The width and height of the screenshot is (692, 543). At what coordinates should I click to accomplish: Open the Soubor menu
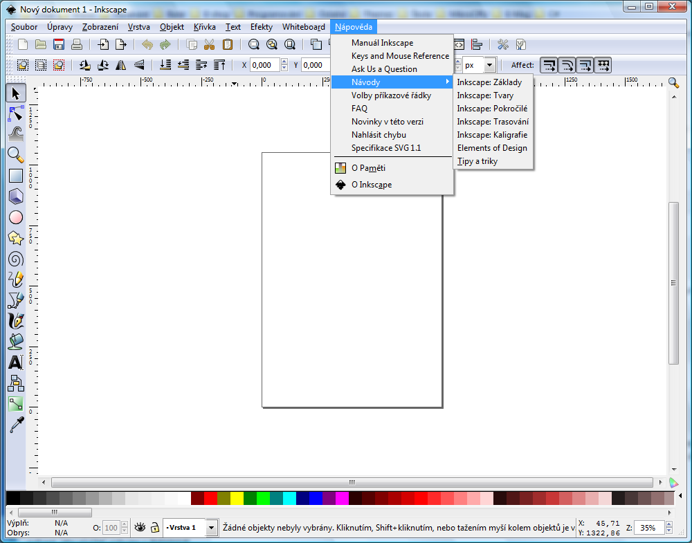[x=24, y=27]
